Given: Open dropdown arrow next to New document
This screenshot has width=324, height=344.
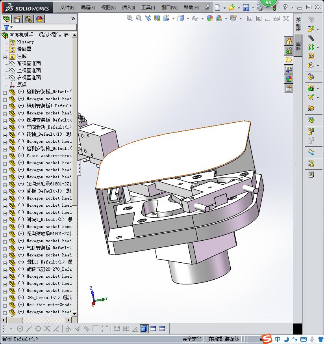Looking at the screenshot, I should point(224,8).
